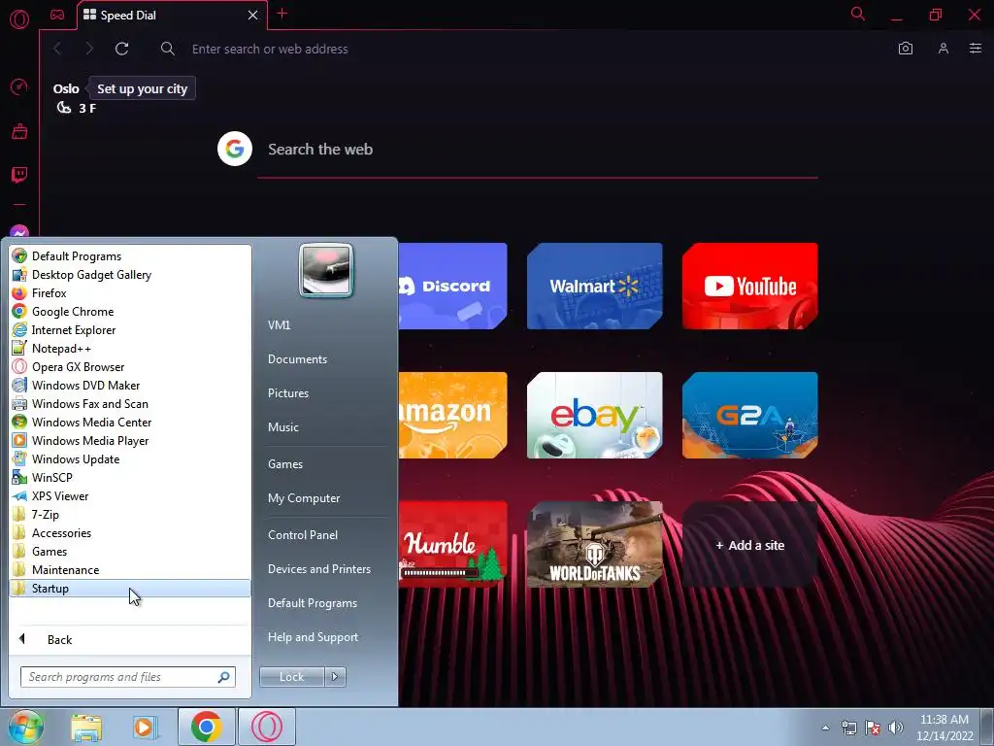Open a new tab with plus button

[x=282, y=14]
